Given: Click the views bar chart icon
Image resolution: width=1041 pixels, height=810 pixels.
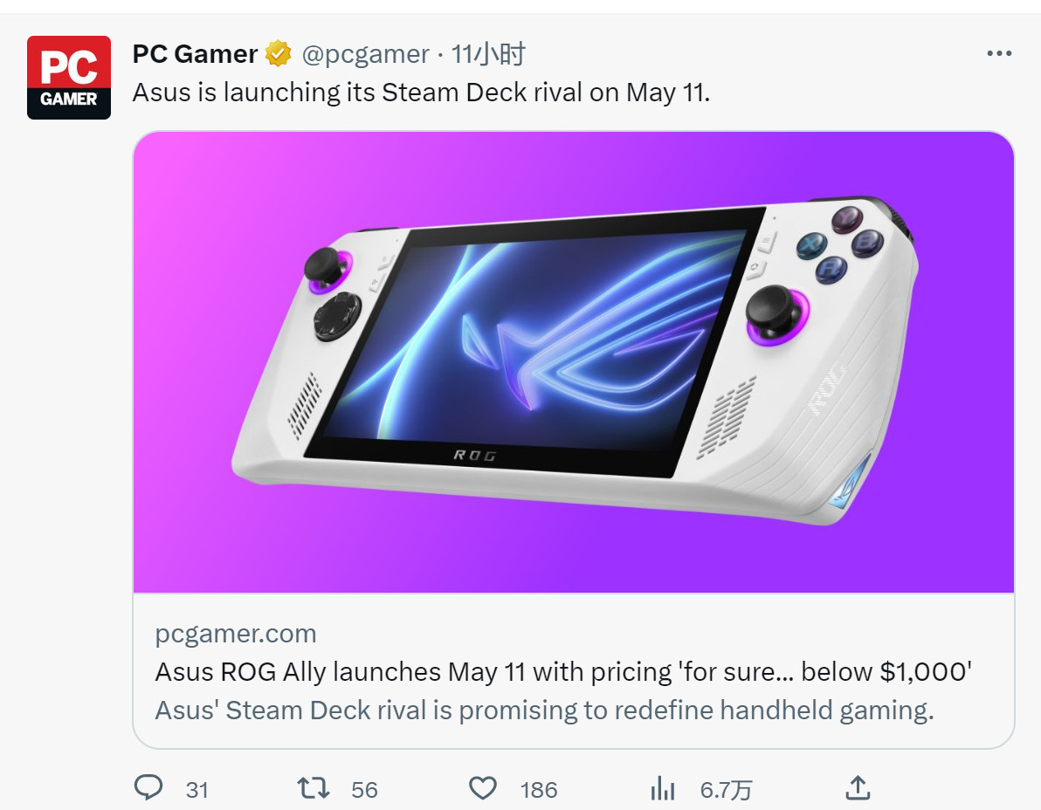Looking at the screenshot, I should pos(664,789).
